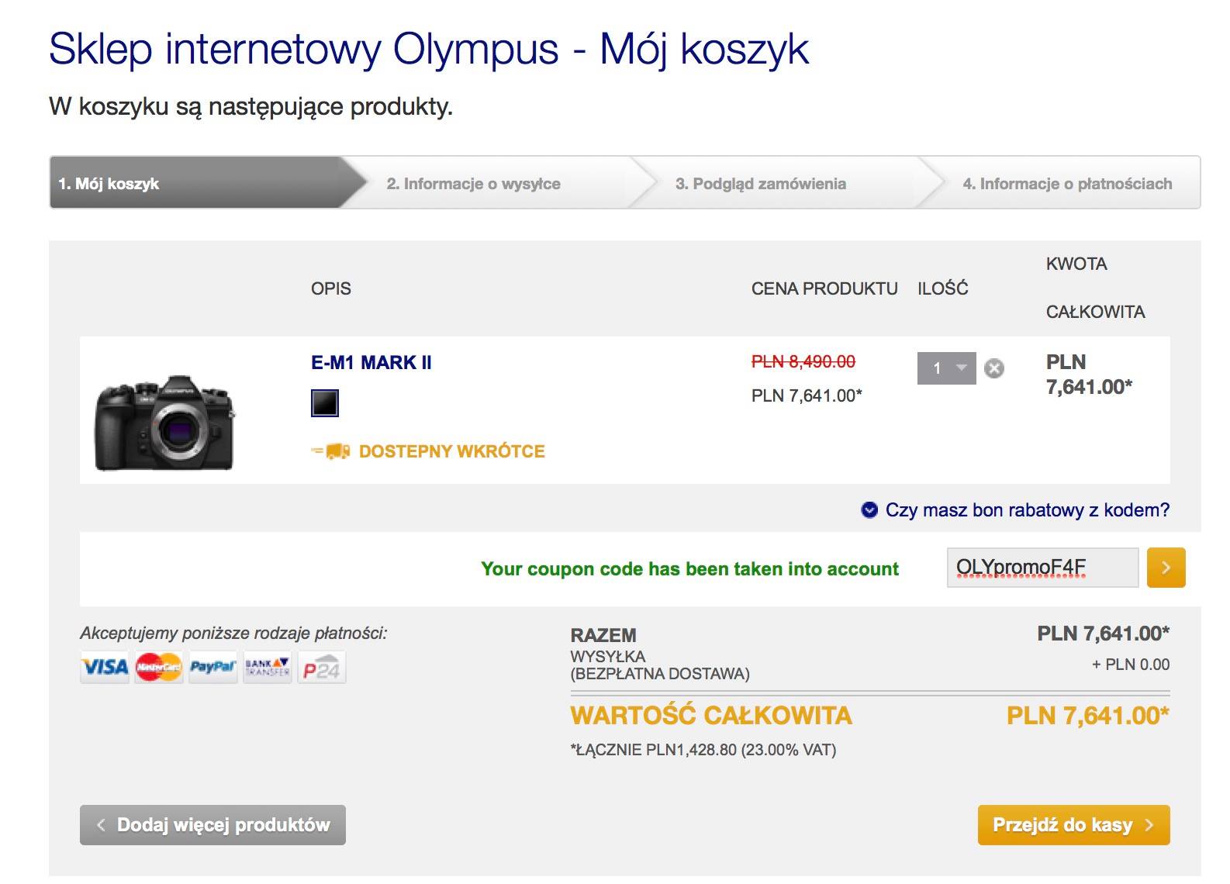The height and width of the screenshot is (884, 1230).
Task: Select the black color swatch
Action: (325, 403)
